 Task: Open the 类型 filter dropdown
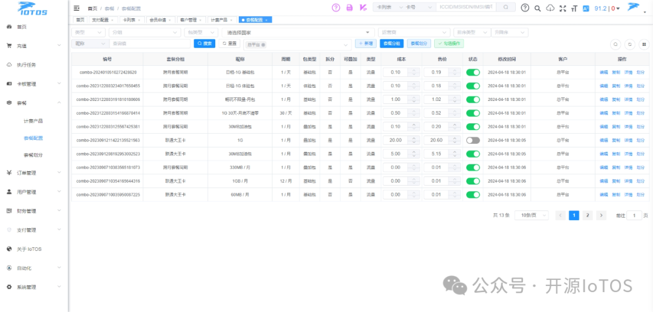point(88,33)
